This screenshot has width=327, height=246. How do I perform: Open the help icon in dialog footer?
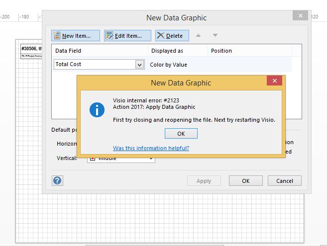point(57,180)
